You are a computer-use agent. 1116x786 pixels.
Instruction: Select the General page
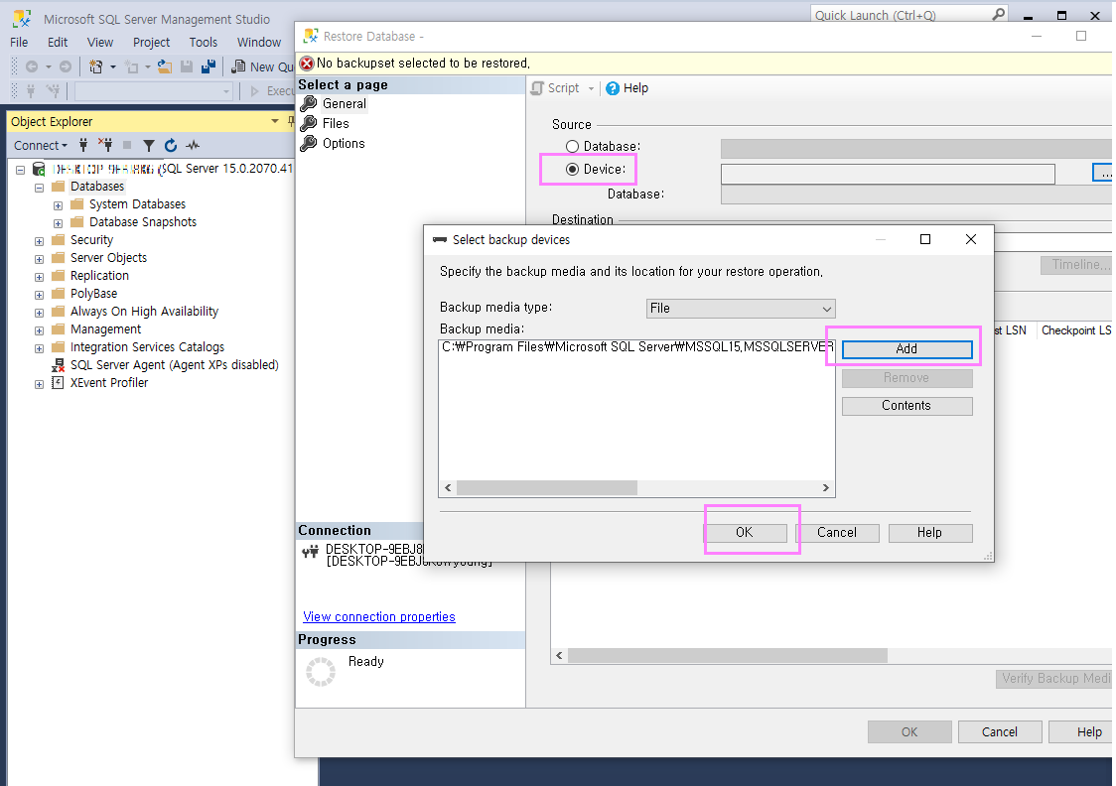[345, 104]
